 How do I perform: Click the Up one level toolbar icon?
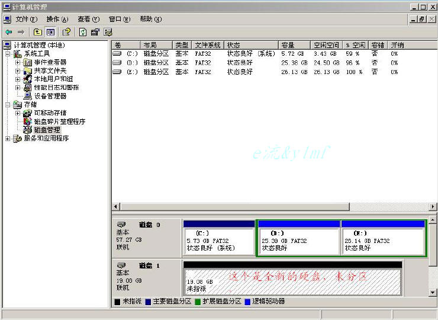point(38,32)
